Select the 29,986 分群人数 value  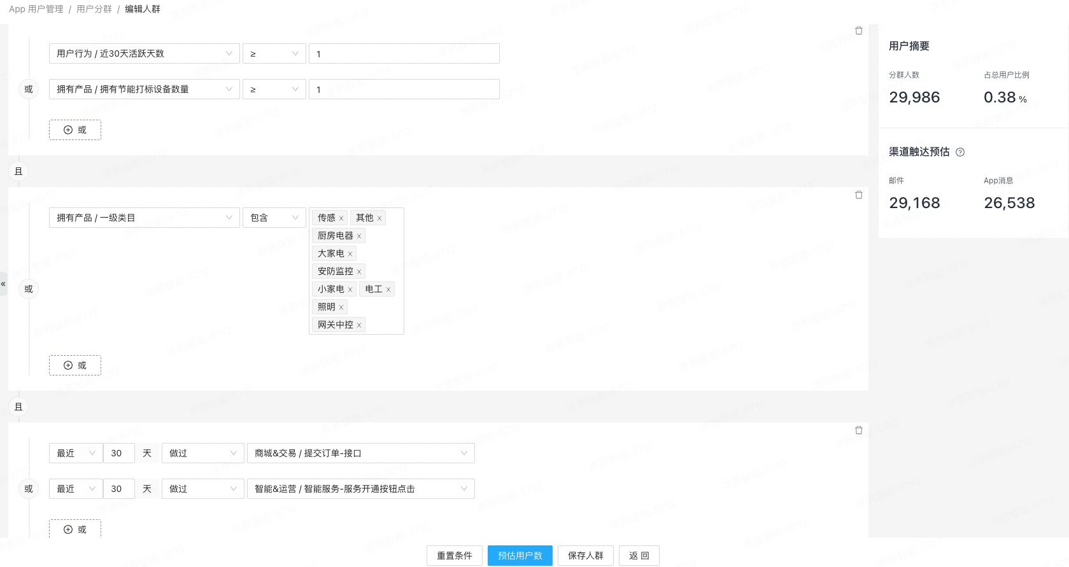pos(914,97)
